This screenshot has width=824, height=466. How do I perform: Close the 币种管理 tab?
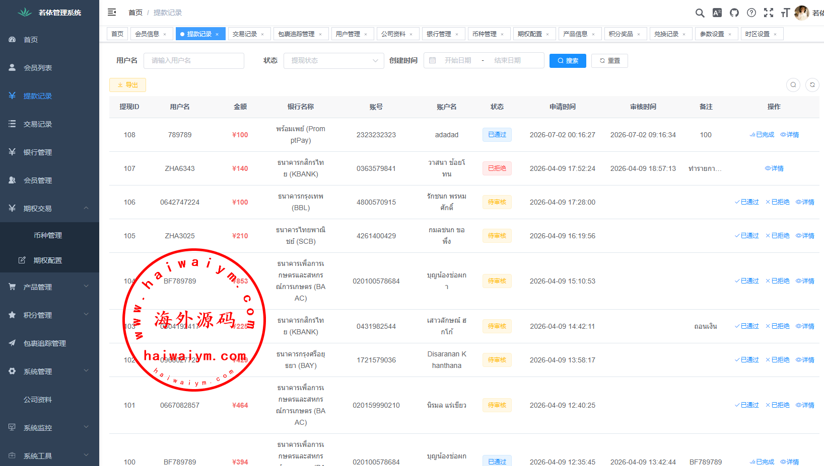502,35
